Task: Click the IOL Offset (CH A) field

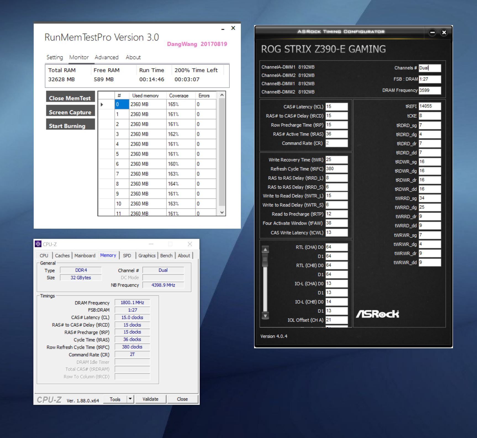Action: (336, 320)
